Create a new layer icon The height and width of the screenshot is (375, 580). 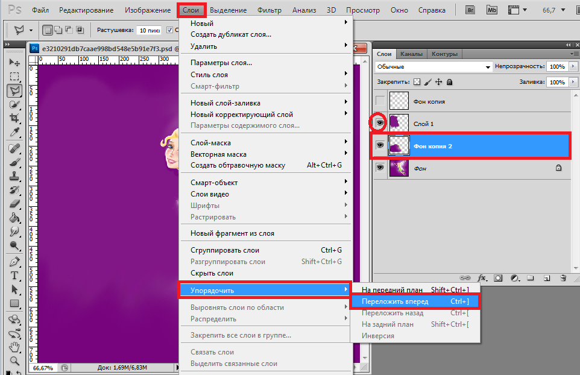pos(547,278)
